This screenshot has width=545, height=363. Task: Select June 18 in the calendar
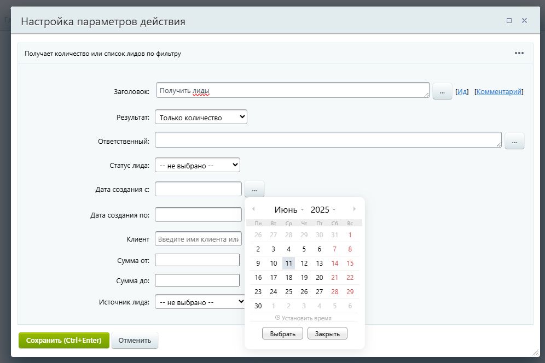pyautogui.click(x=289, y=277)
